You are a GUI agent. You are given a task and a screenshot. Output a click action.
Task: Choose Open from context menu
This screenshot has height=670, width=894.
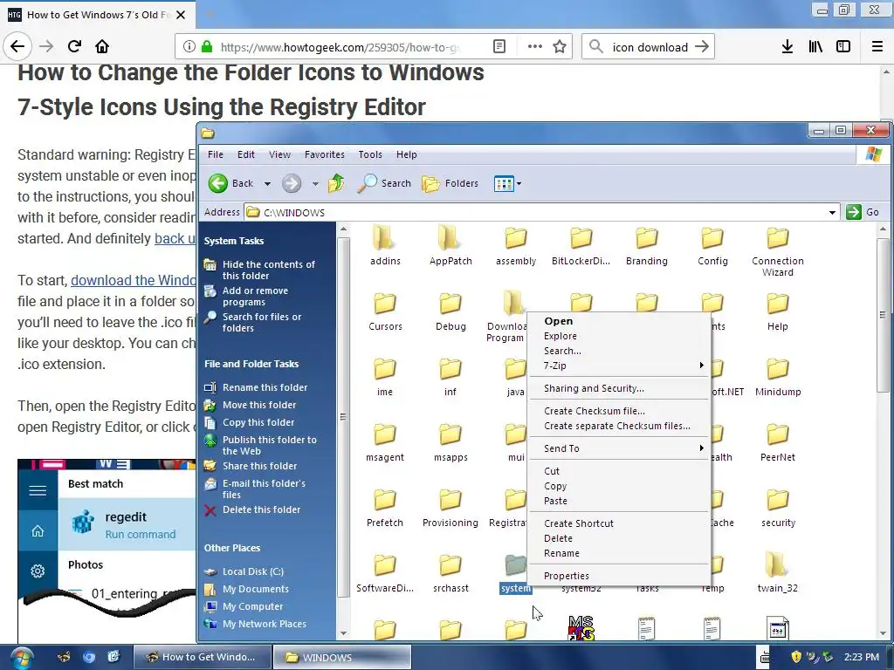pyautogui.click(x=619, y=321)
